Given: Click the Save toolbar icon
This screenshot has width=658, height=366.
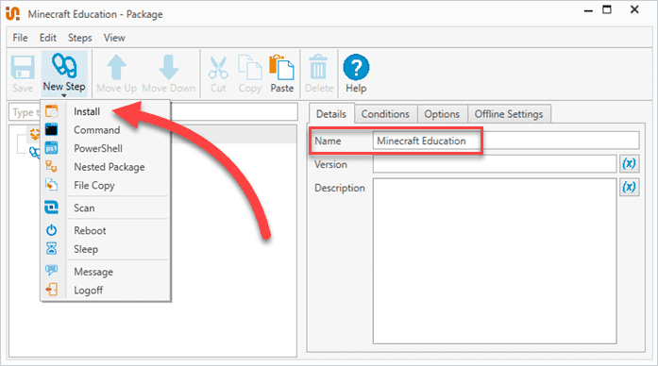Looking at the screenshot, I should pyautogui.click(x=23, y=68).
